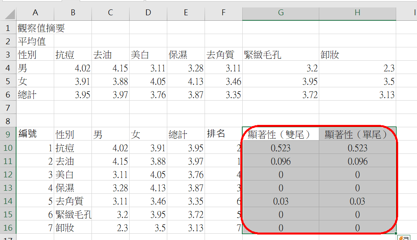Select the 編號 header cell
This screenshot has width=417, height=240.
click(x=35, y=134)
